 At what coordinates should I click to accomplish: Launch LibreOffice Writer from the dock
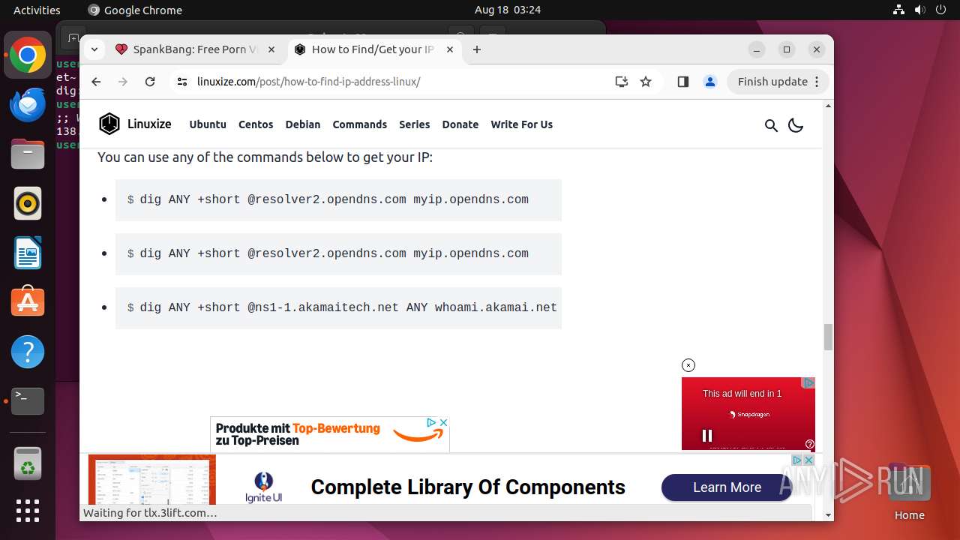point(28,253)
